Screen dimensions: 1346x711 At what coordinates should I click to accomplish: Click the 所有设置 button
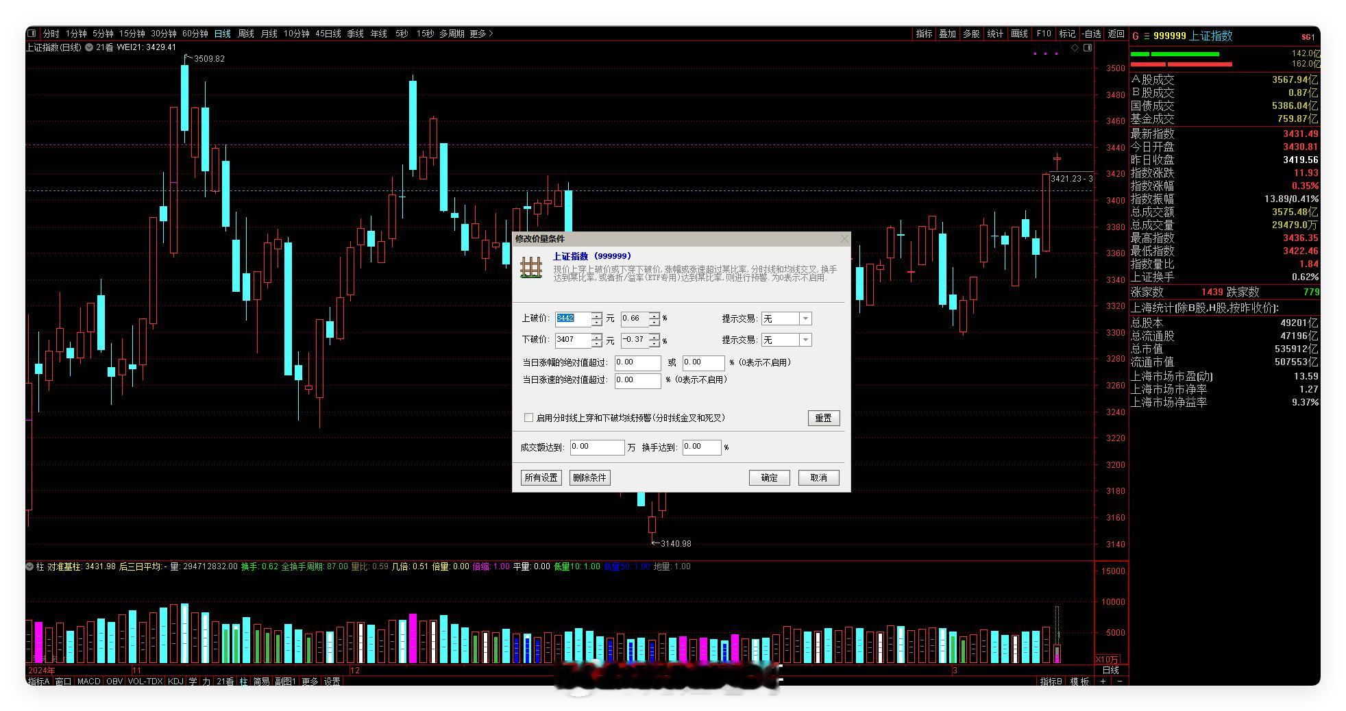pos(541,477)
